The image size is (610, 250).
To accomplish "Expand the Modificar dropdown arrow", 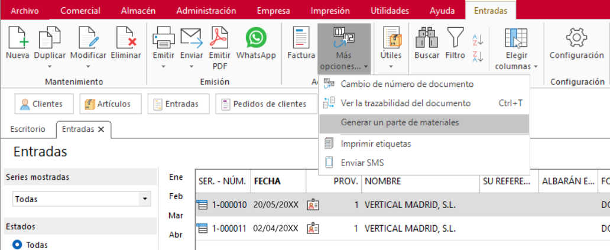I will (x=88, y=66).
